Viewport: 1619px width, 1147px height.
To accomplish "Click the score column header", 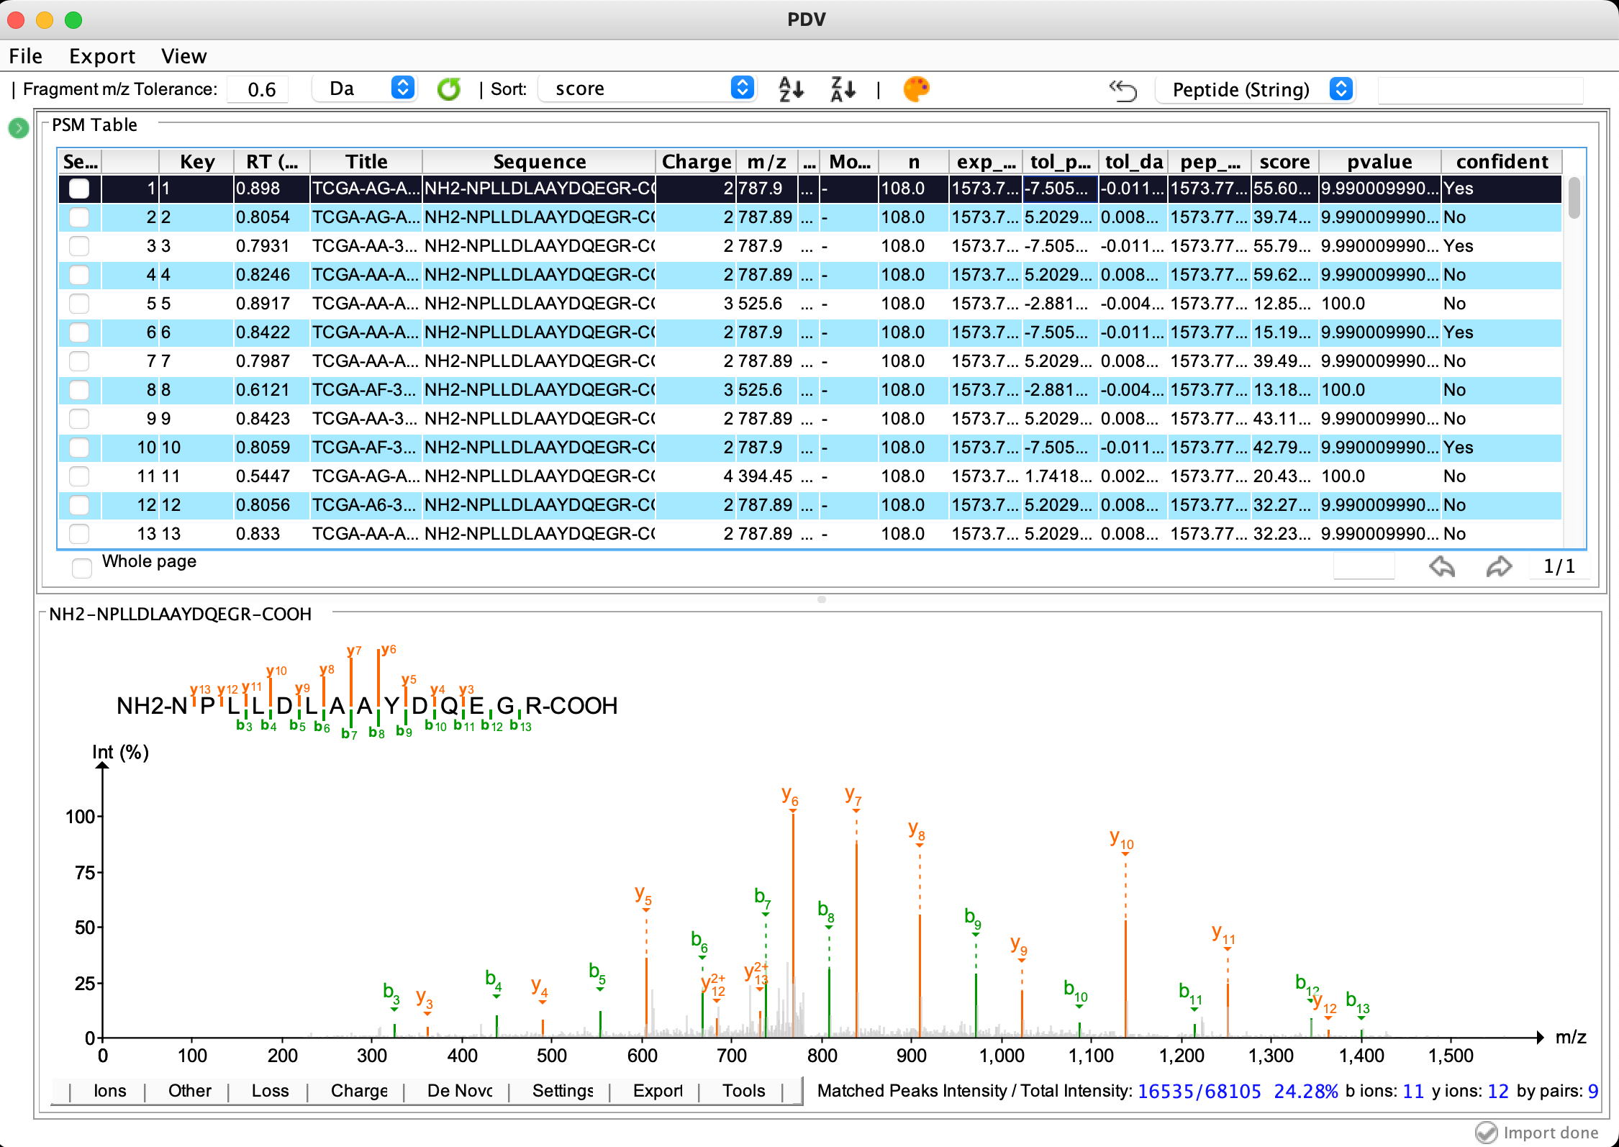I will (x=1285, y=162).
